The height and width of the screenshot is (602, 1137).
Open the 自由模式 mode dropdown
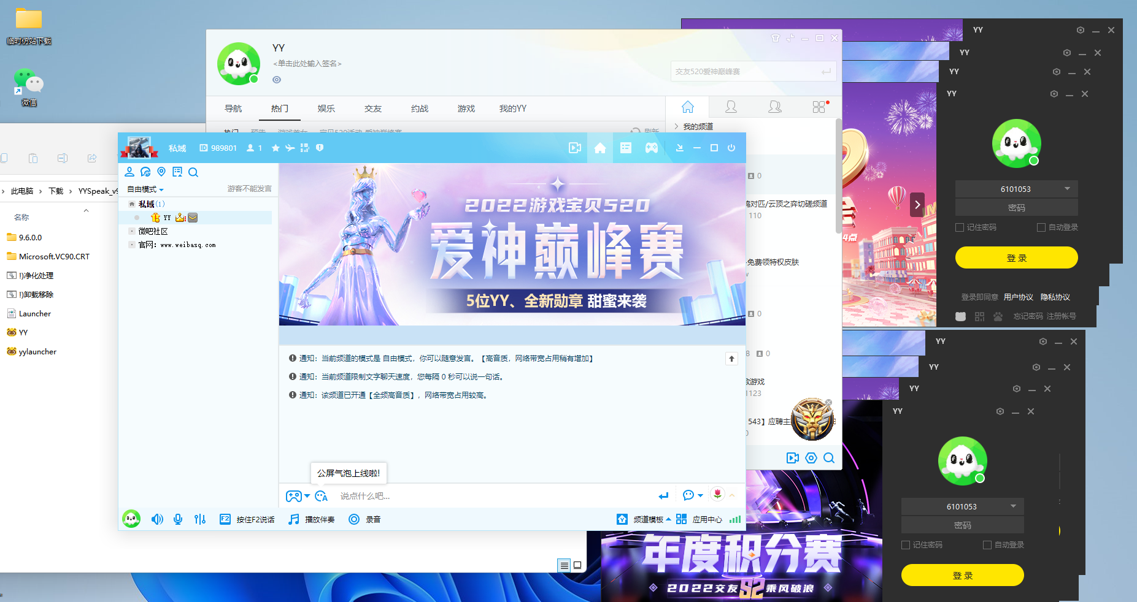click(x=145, y=189)
